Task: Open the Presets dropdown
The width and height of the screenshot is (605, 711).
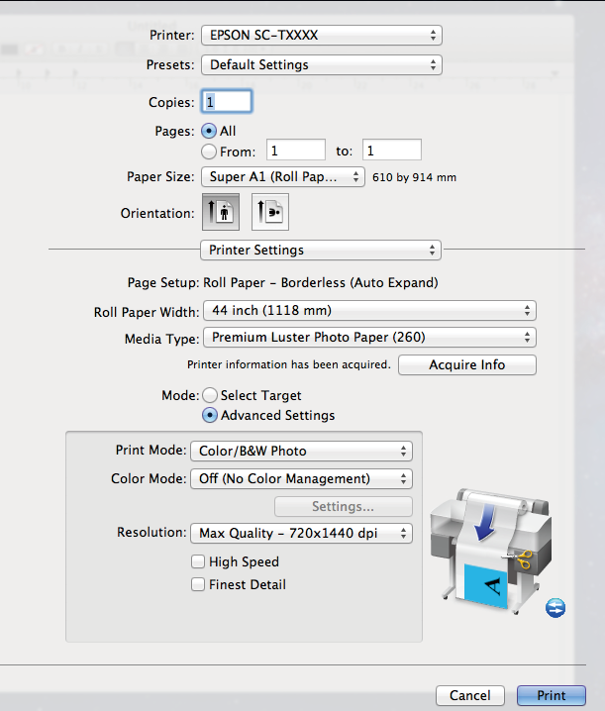Action: coord(322,64)
